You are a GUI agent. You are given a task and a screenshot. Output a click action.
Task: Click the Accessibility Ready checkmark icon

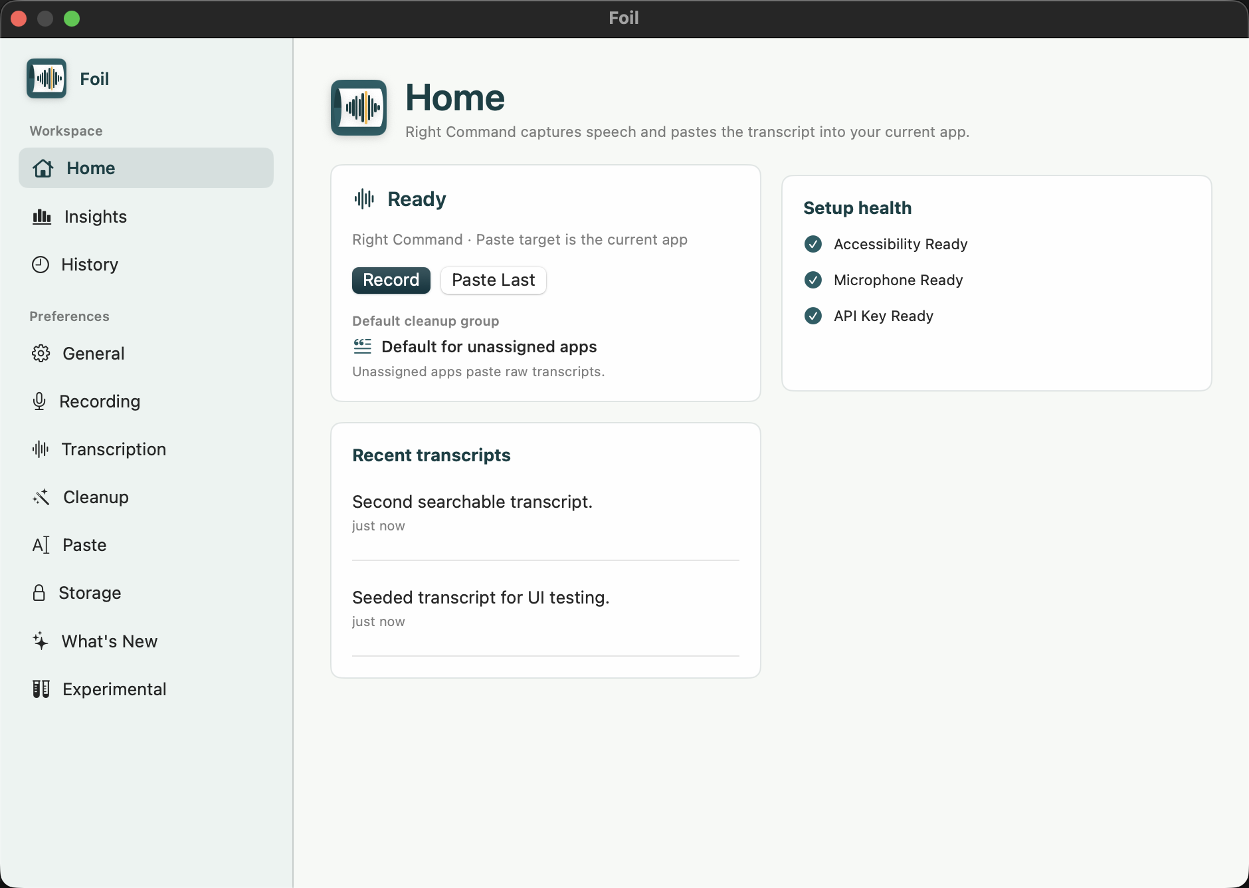click(x=813, y=244)
